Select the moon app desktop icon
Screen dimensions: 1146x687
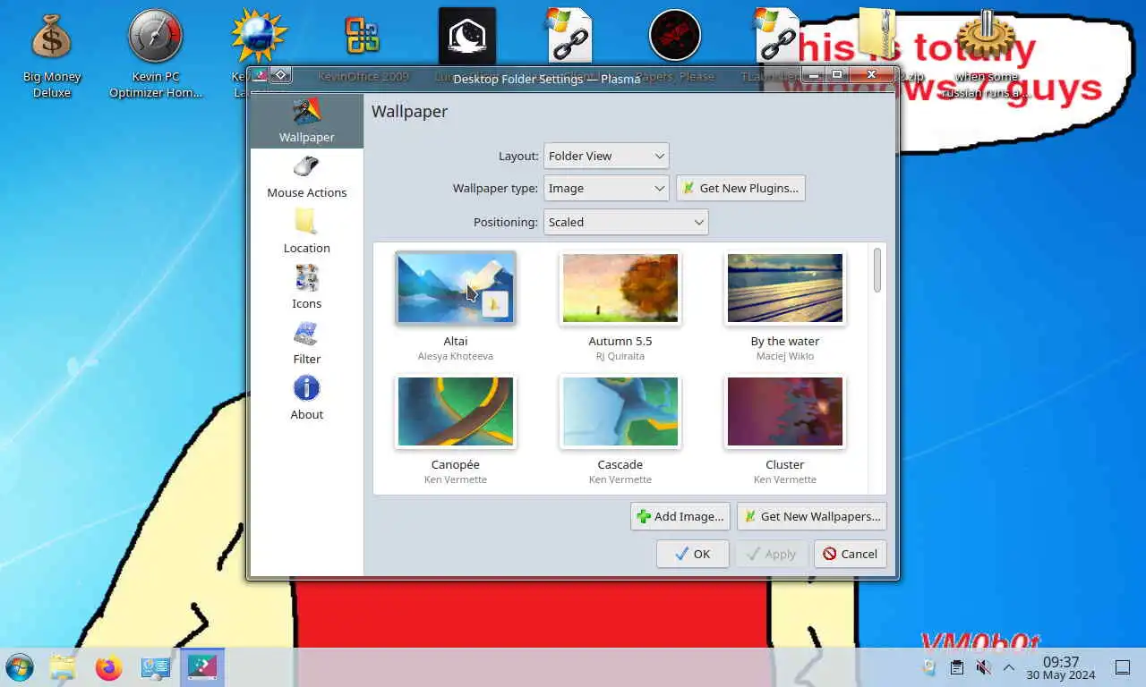pos(466,36)
